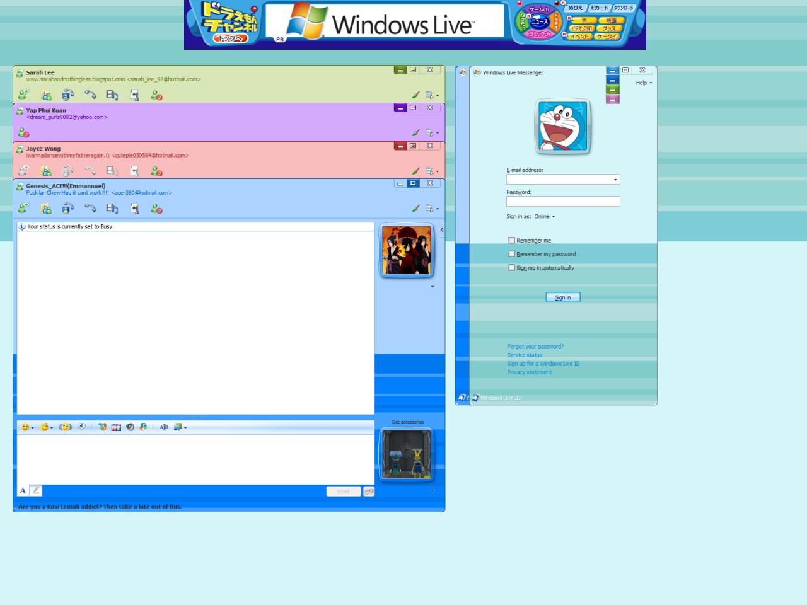The image size is (807, 605).
Task: Enable Sign me in automatically
Action: click(511, 267)
